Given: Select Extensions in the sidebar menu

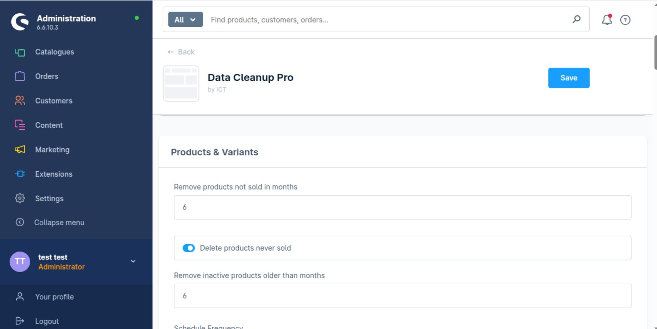Looking at the screenshot, I should click(54, 174).
